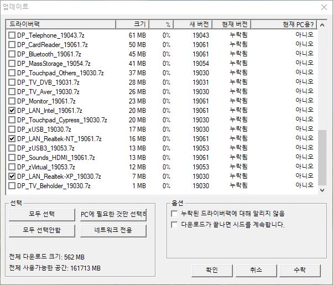Image resolution: width=333 pixels, height=285 pixels.
Task: Enable '누락된 드라이버팩에 대해 알리지 않음' option
Action: [x=175, y=213]
